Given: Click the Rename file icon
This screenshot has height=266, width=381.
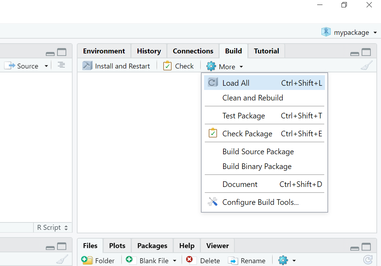Looking at the screenshot, I should [x=233, y=260].
